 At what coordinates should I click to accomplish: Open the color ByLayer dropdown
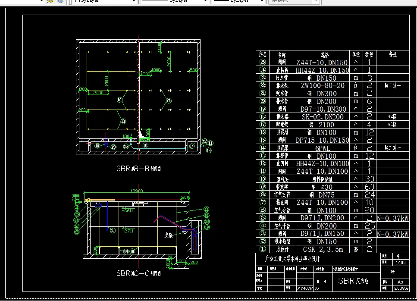click(x=105, y=1)
